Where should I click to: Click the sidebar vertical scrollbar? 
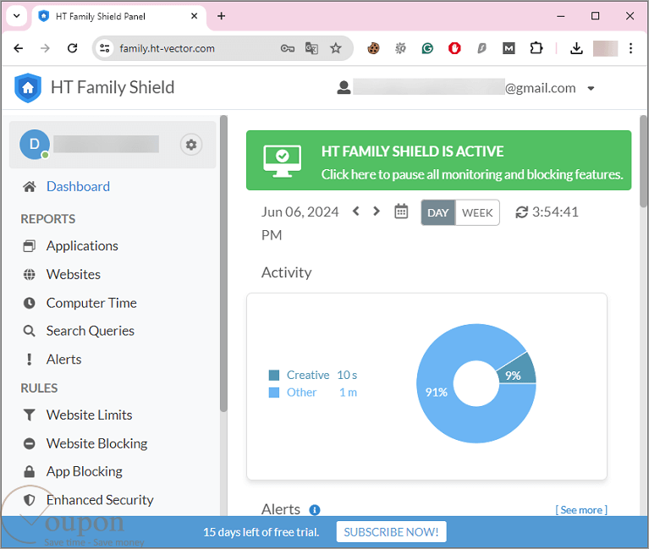click(223, 264)
